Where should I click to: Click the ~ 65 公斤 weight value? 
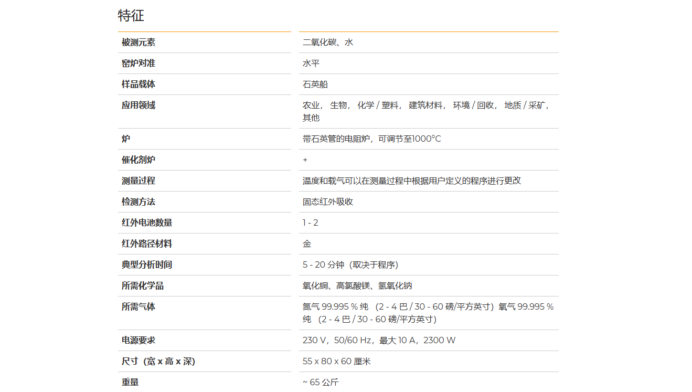point(320,382)
